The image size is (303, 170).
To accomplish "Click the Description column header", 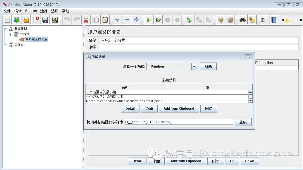I will coord(277,63).
